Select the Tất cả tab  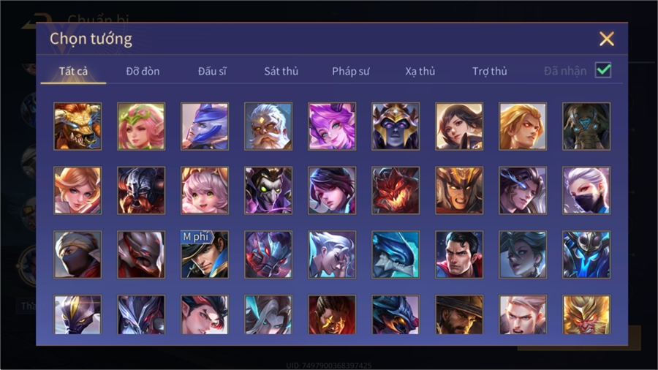point(73,72)
